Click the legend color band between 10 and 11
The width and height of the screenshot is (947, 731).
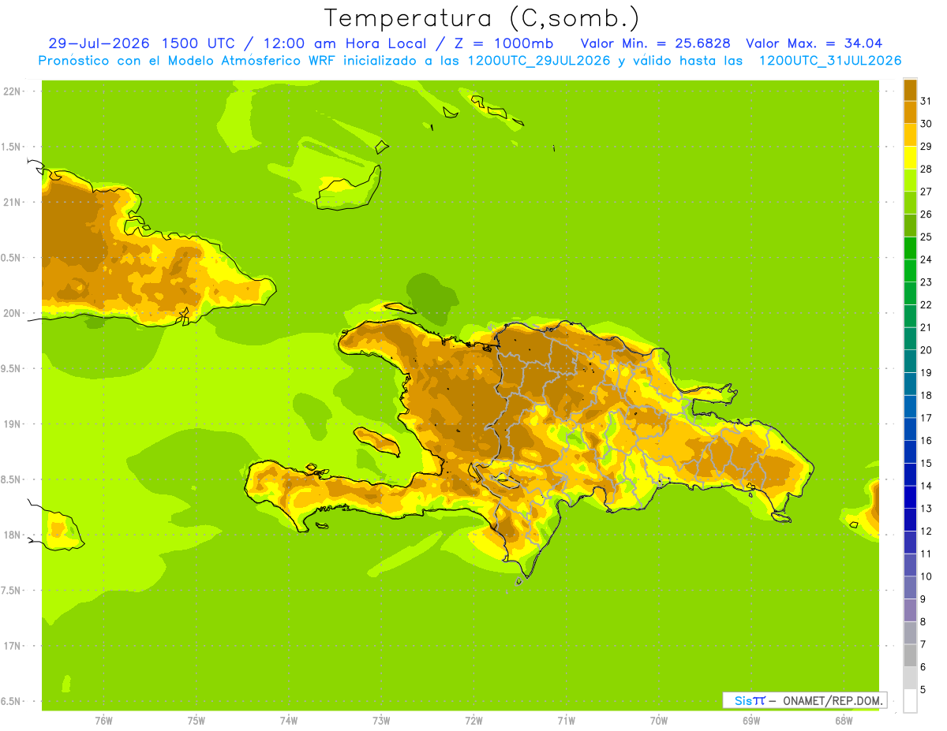coord(910,565)
